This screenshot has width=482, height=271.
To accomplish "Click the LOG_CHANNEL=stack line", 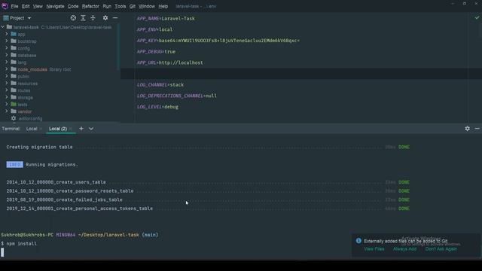I will [160, 85].
